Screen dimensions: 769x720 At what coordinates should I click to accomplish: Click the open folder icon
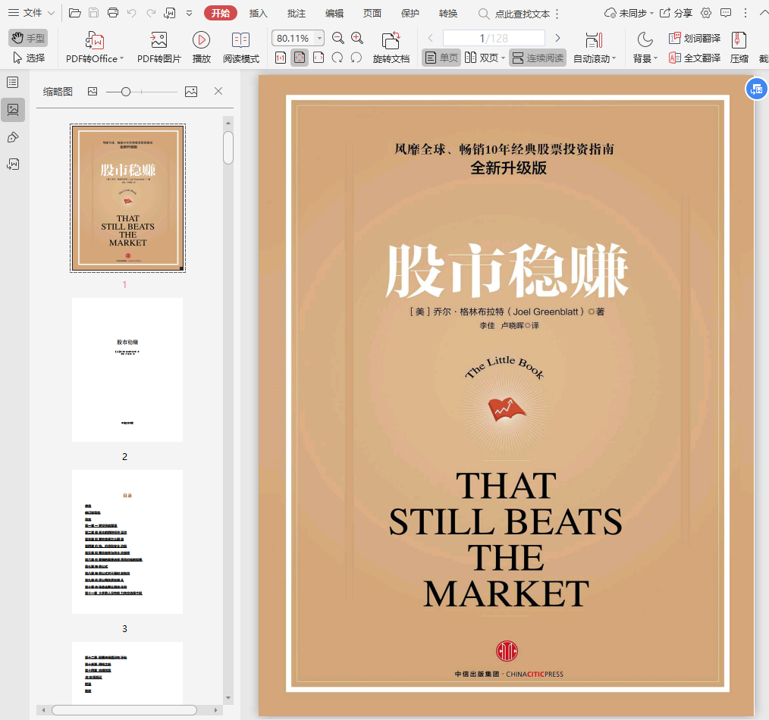coord(74,13)
